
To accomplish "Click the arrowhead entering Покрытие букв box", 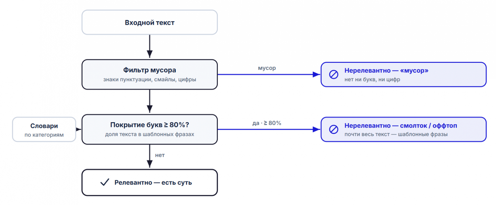I will [x=149, y=109].
